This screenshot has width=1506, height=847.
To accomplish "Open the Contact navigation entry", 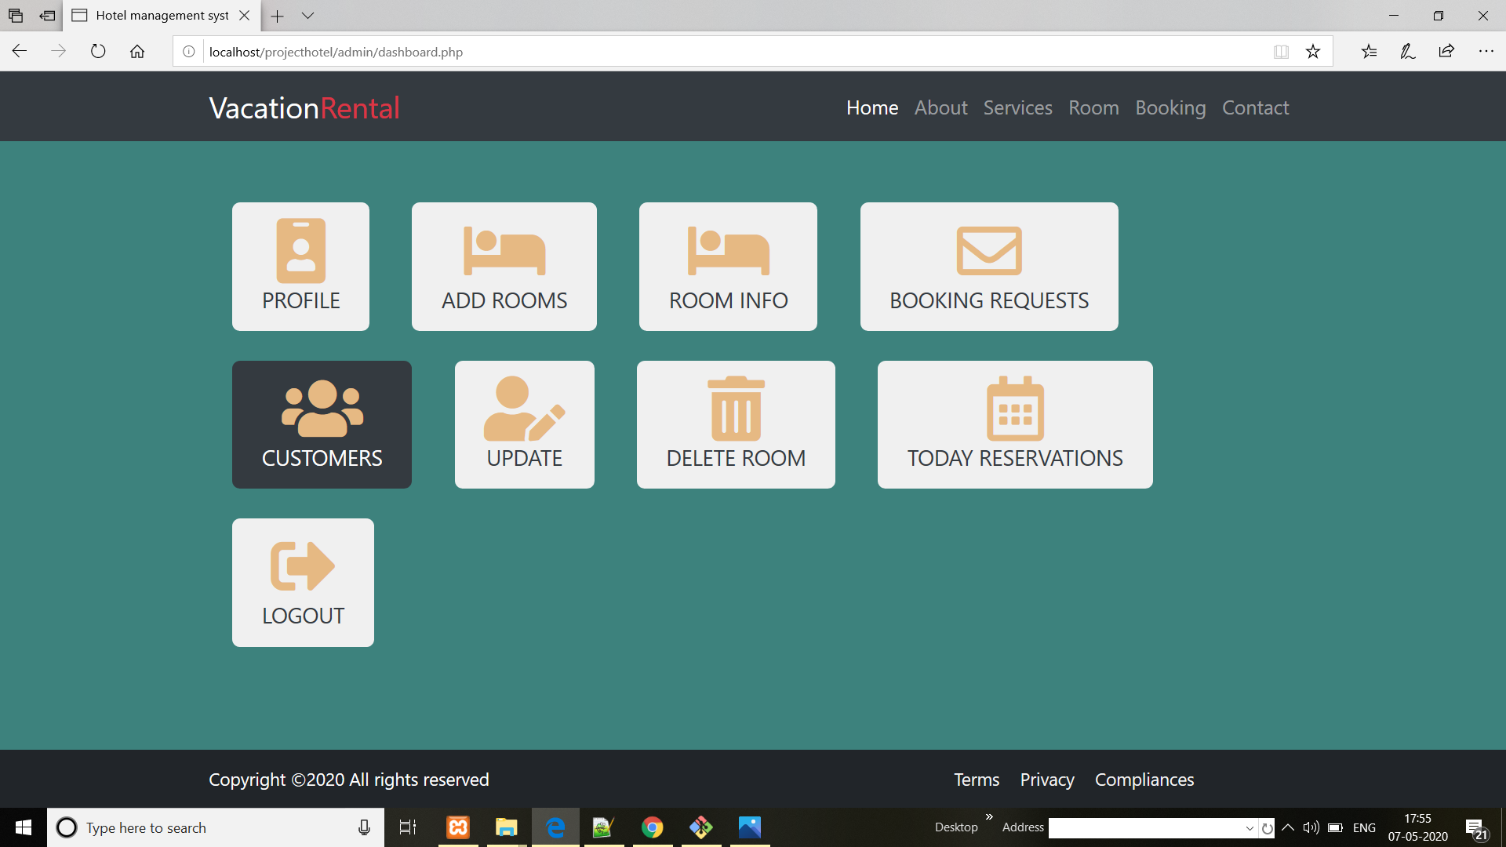I will pos(1255,107).
